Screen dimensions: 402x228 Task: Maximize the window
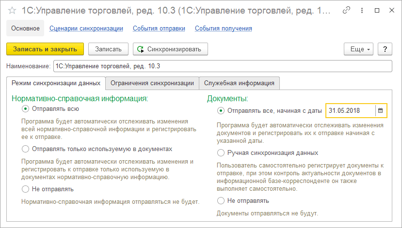point(377,10)
